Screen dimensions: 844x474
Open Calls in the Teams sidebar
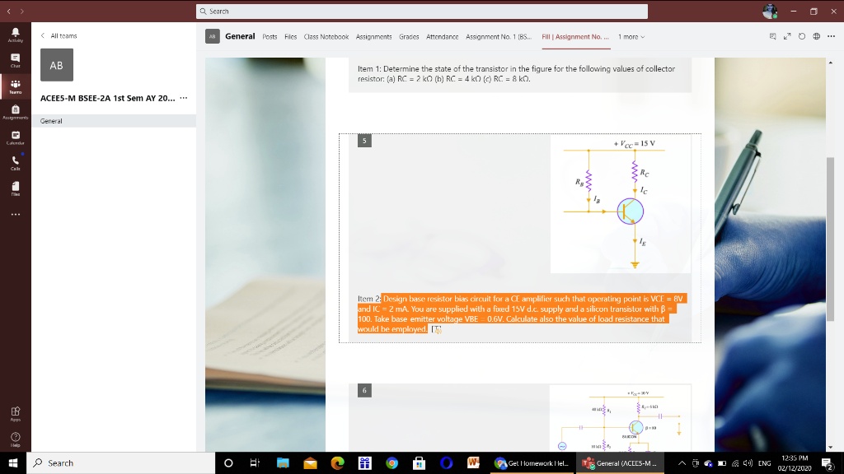click(x=15, y=164)
